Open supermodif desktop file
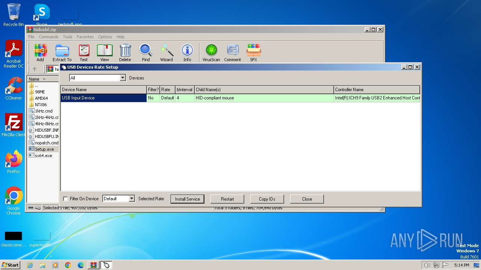 pyautogui.click(x=42, y=239)
